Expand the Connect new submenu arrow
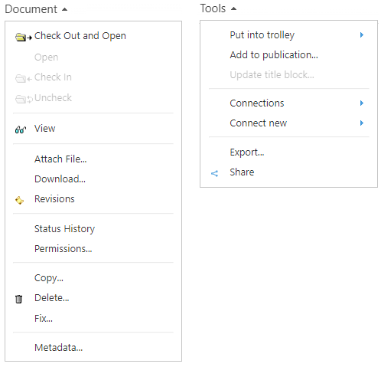The image size is (381, 367). tap(362, 123)
